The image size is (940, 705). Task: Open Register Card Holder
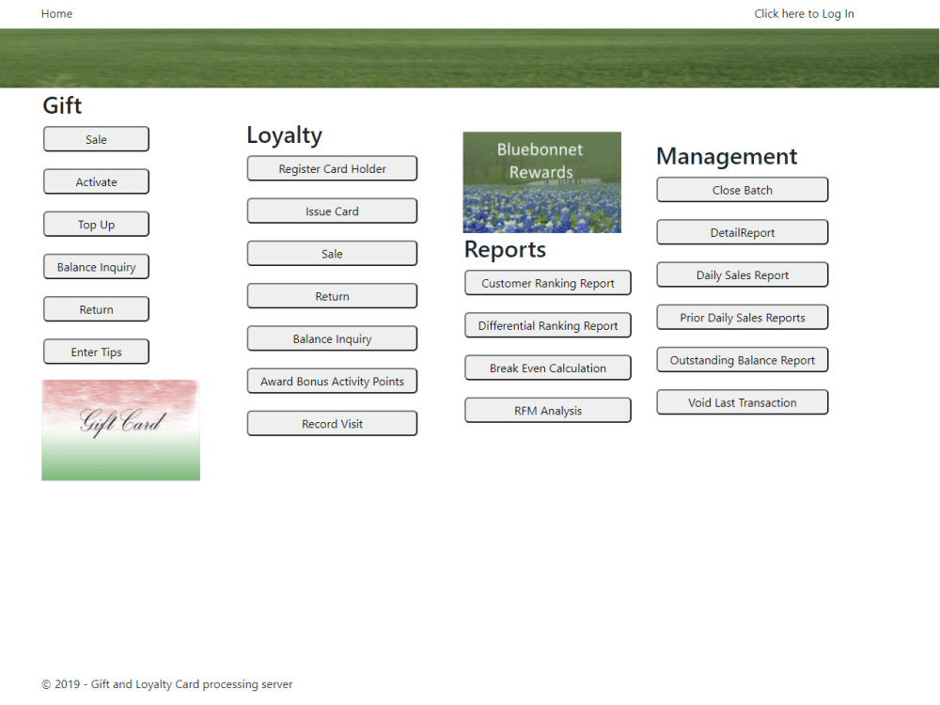click(x=332, y=168)
